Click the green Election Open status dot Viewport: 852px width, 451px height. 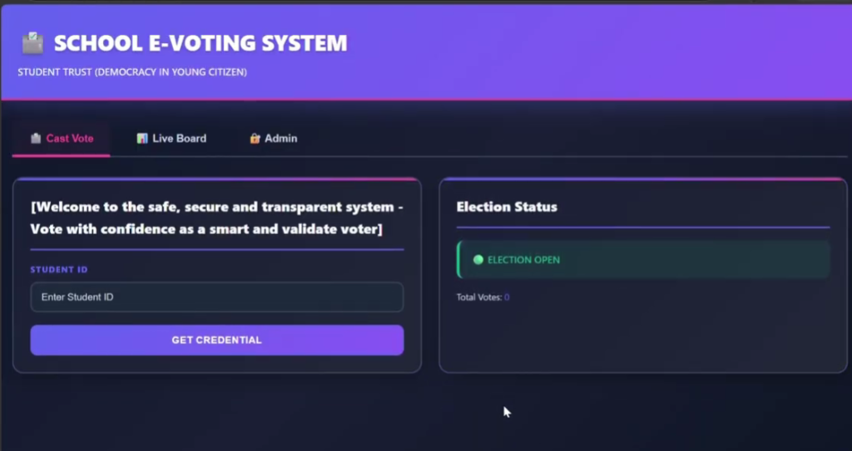pyautogui.click(x=478, y=259)
